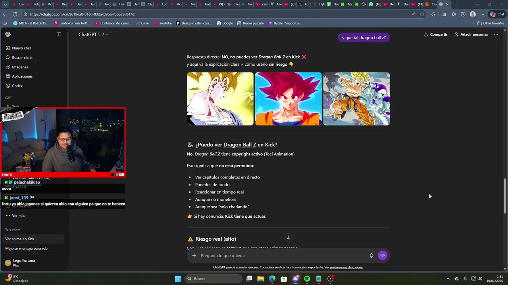This screenshot has width=508, height=285.
Task: Open File Explorer from taskbar
Action: [261, 279]
